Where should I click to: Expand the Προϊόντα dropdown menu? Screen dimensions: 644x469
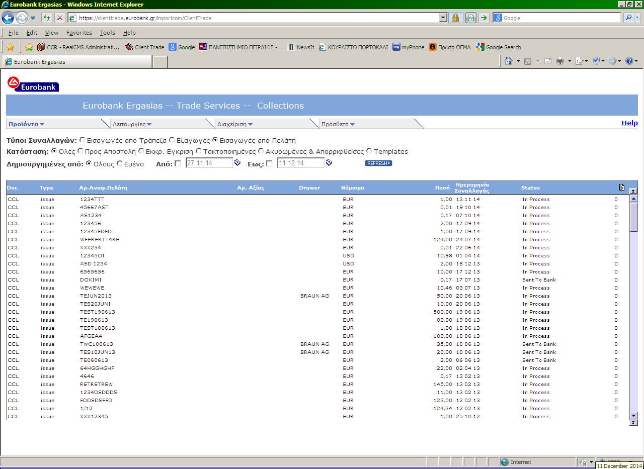tap(27, 124)
